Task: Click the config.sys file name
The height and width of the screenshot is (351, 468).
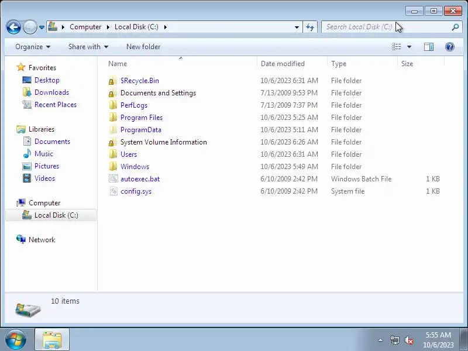Action: point(136,191)
